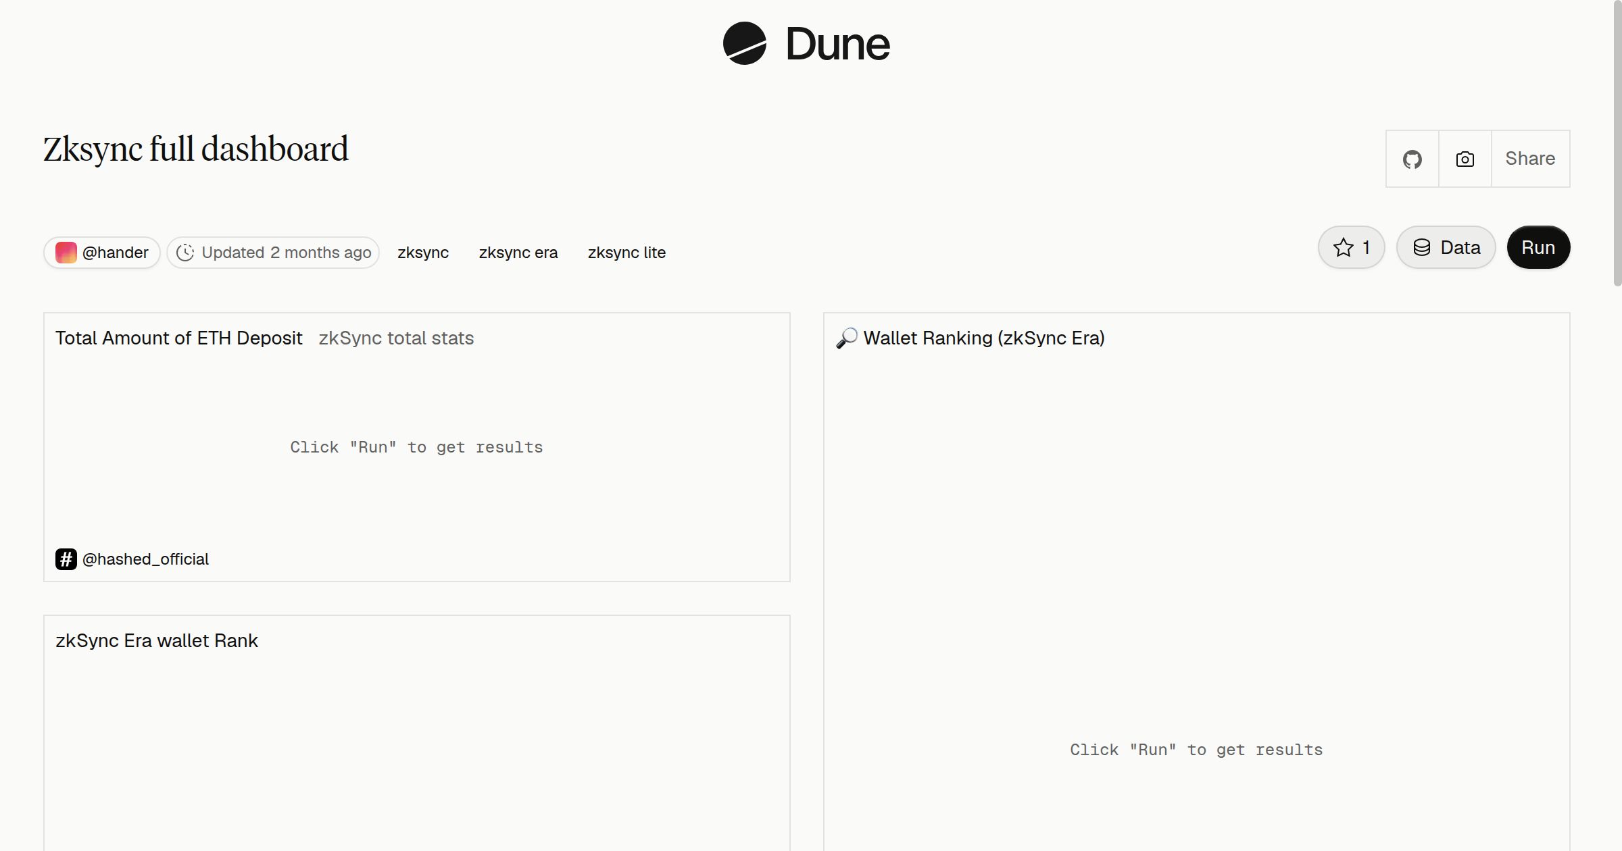
Task: Open the GitHub icon button
Action: click(1412, 159)
